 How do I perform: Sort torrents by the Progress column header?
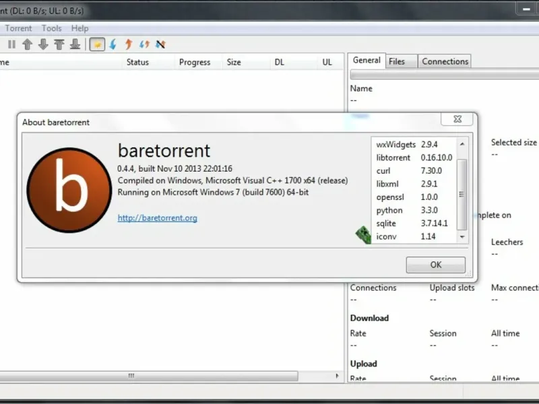click(x=195, y=62)
